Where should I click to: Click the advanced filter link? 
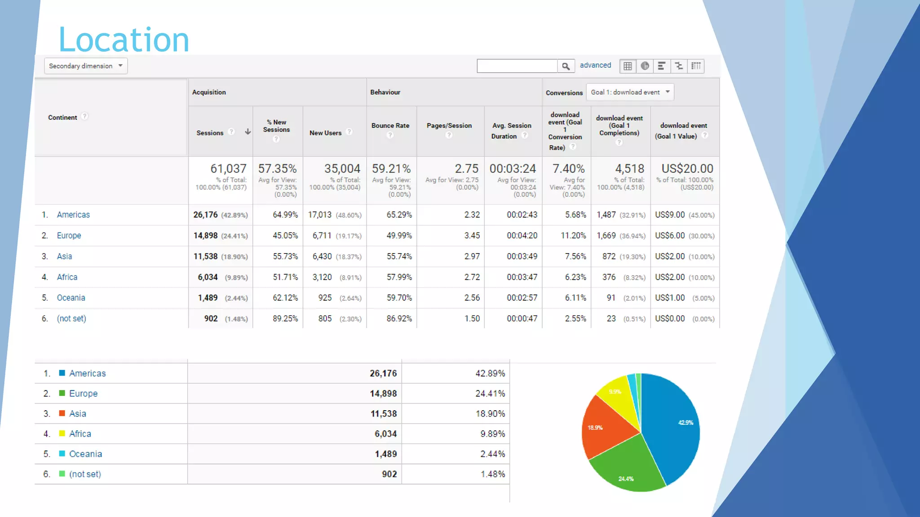click(x=595, y=66)
